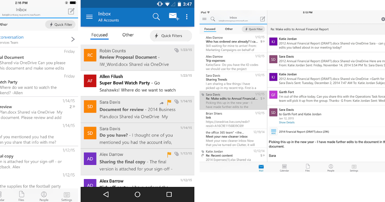This screenshot has height=202, width=385.
Task: Tap the search icon in the Inbox toolbar
Action: (x=156, y=17)
